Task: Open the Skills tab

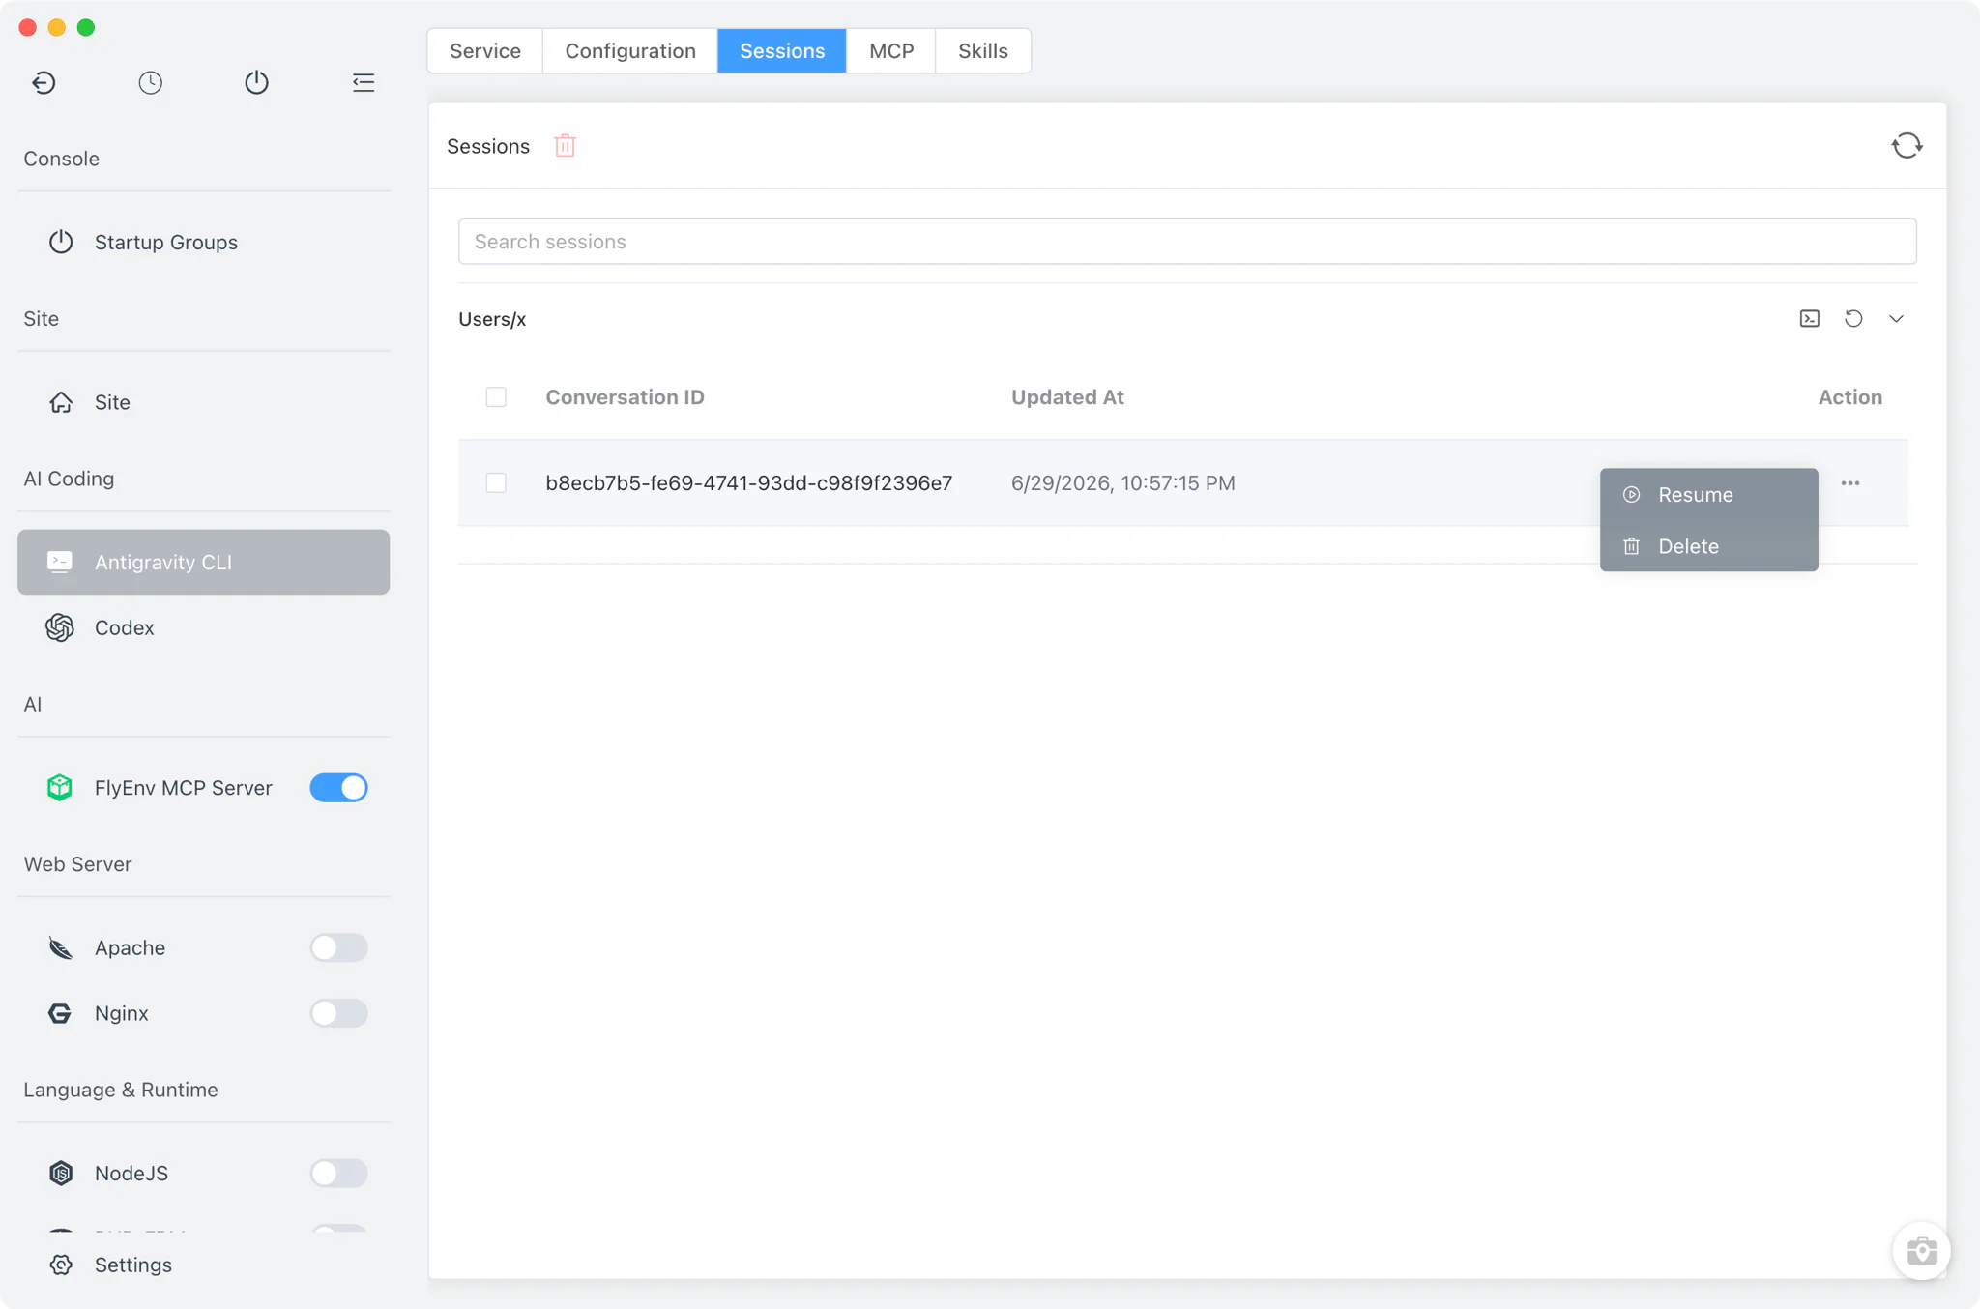Action: click(983, 51)
